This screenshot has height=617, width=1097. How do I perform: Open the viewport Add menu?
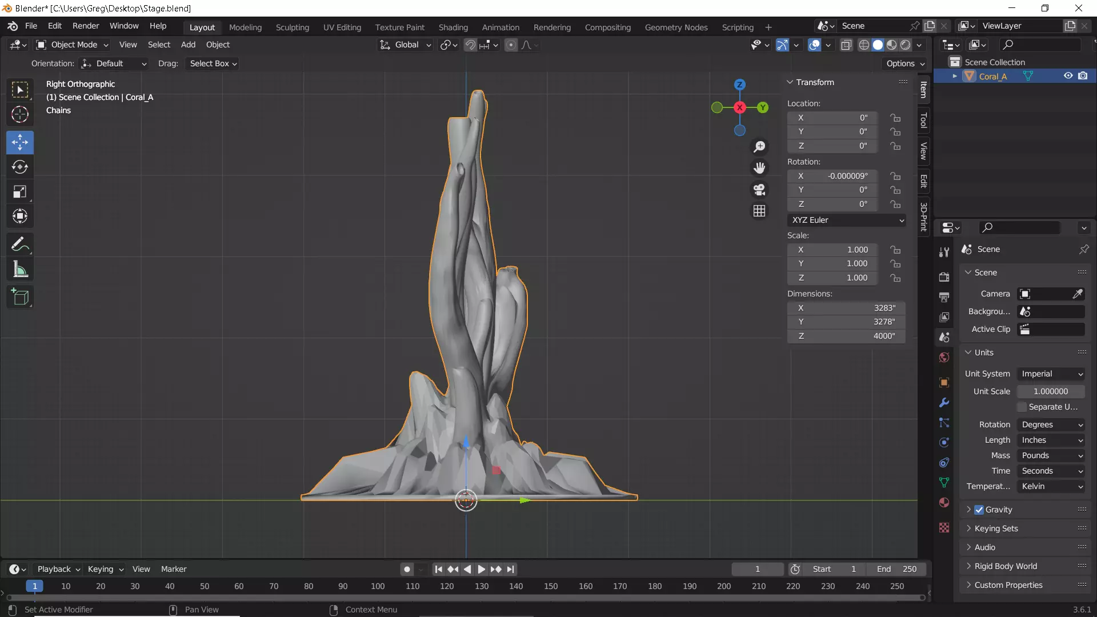coord(188,45)
